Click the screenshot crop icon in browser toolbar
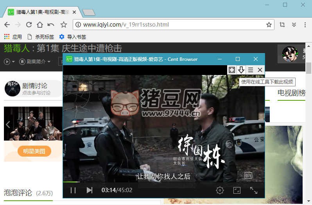This screenshot has height=205, width=312. (282, 25)
